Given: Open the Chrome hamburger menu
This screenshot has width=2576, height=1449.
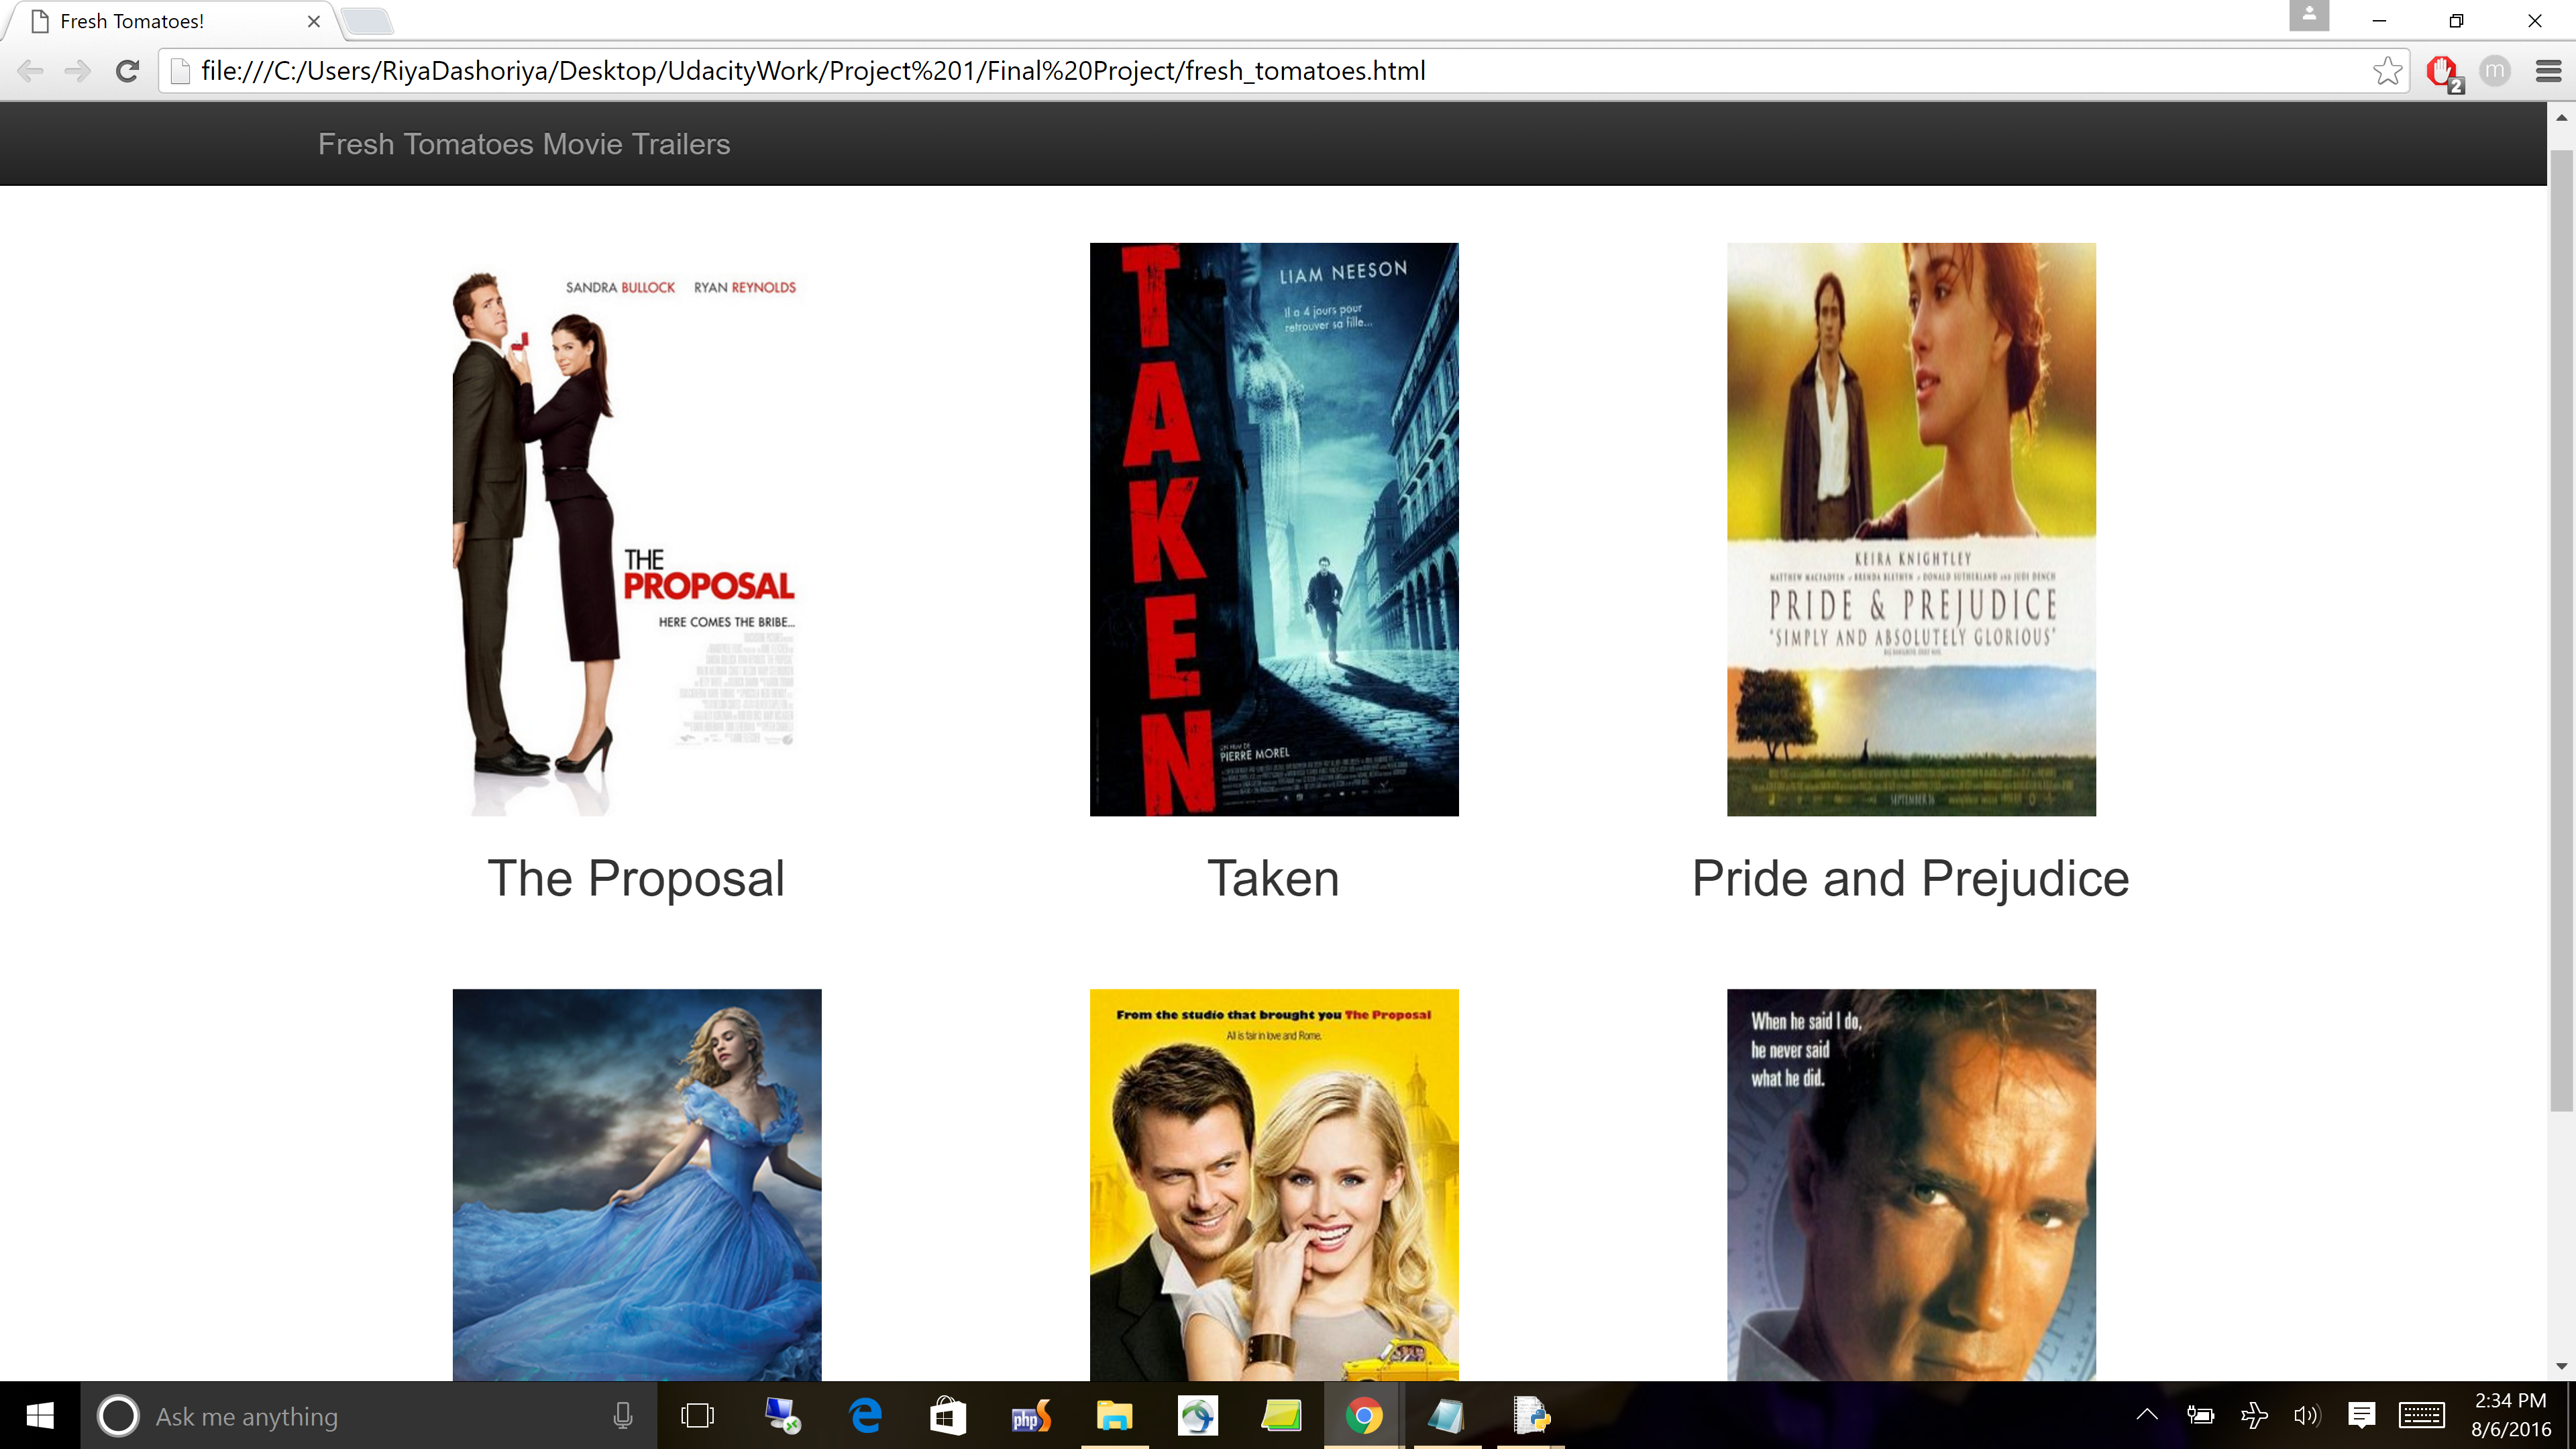Looking at the screenshot, I should (2548, 71).
